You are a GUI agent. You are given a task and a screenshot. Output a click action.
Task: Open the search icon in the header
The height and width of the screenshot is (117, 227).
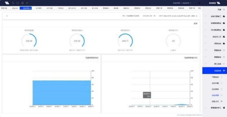[27, 3]
